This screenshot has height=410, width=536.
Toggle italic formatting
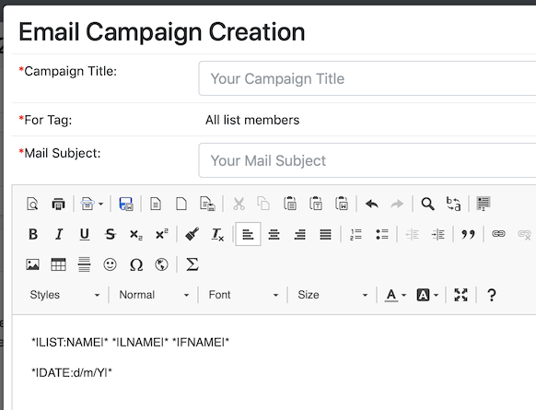coord(59,234)
